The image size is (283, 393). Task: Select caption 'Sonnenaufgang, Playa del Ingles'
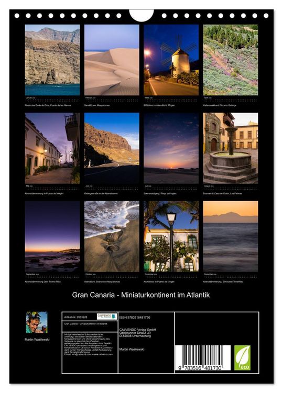coord(160,193)
